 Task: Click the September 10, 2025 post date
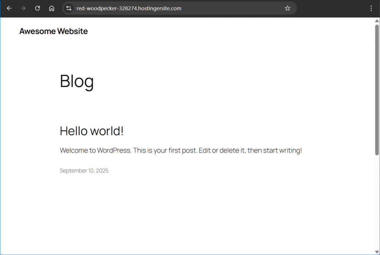(x=84, y=171)
